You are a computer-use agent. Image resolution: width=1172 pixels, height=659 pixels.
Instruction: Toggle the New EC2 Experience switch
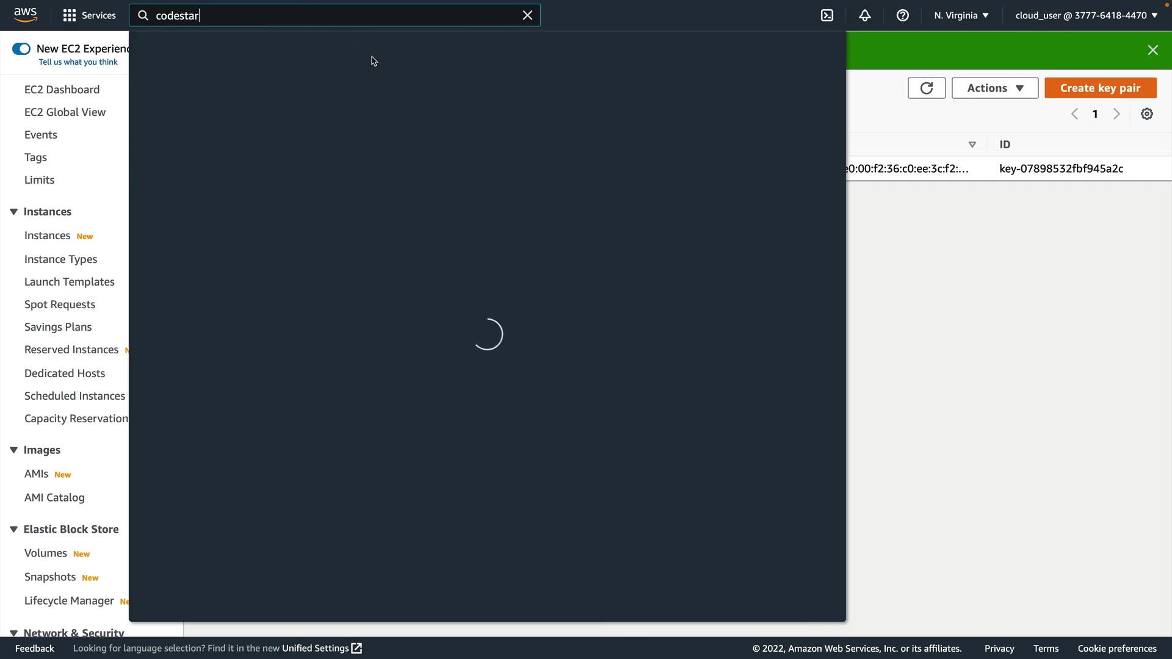(x=21, y=49)
